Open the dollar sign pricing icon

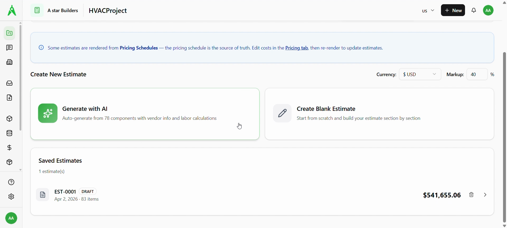point(10,148)
